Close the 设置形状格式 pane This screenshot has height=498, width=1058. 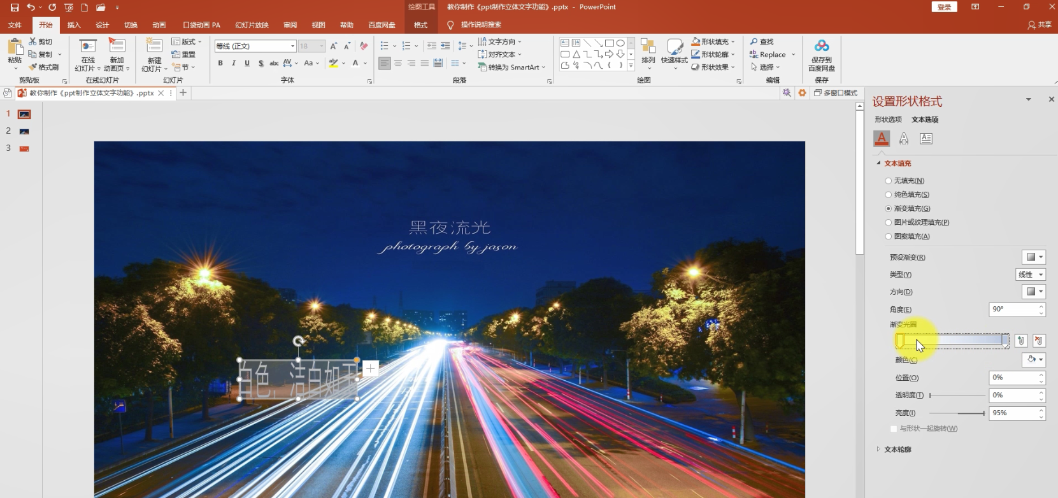pyautogui.click(x=1051, y=99)
